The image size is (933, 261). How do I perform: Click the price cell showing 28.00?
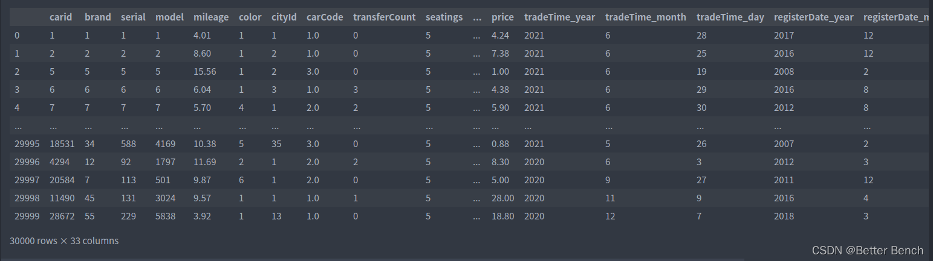(503, 198)
